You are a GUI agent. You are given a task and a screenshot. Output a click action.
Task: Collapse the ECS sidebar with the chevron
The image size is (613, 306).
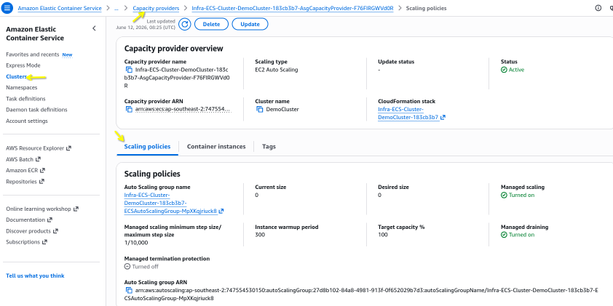(94, 28)
